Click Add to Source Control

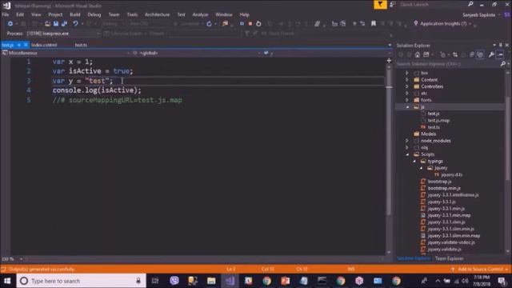[480, 270]
